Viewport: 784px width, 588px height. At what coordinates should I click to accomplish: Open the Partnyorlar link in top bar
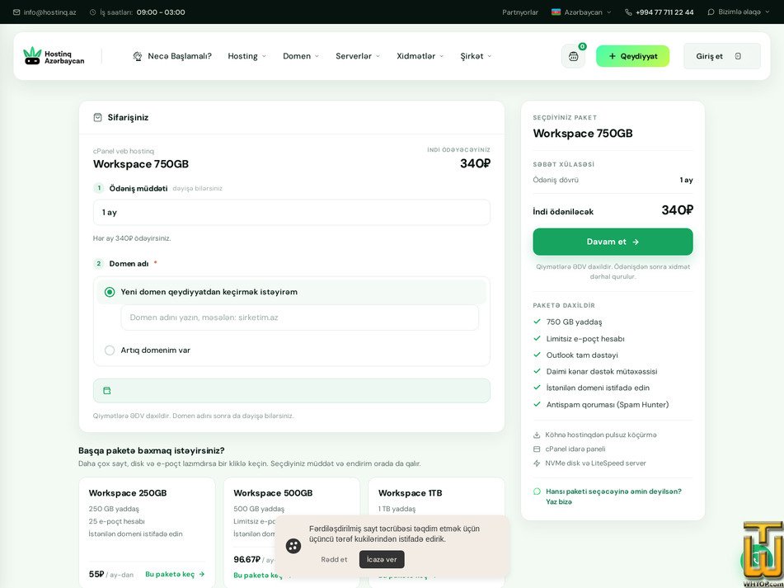click(520, 12)
